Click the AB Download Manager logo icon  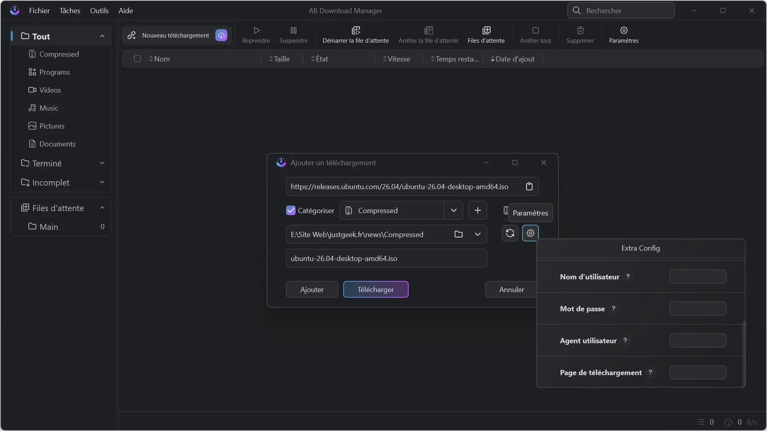pos(15,10)
